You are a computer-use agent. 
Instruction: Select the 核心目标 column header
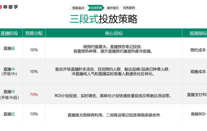[114, 33]
